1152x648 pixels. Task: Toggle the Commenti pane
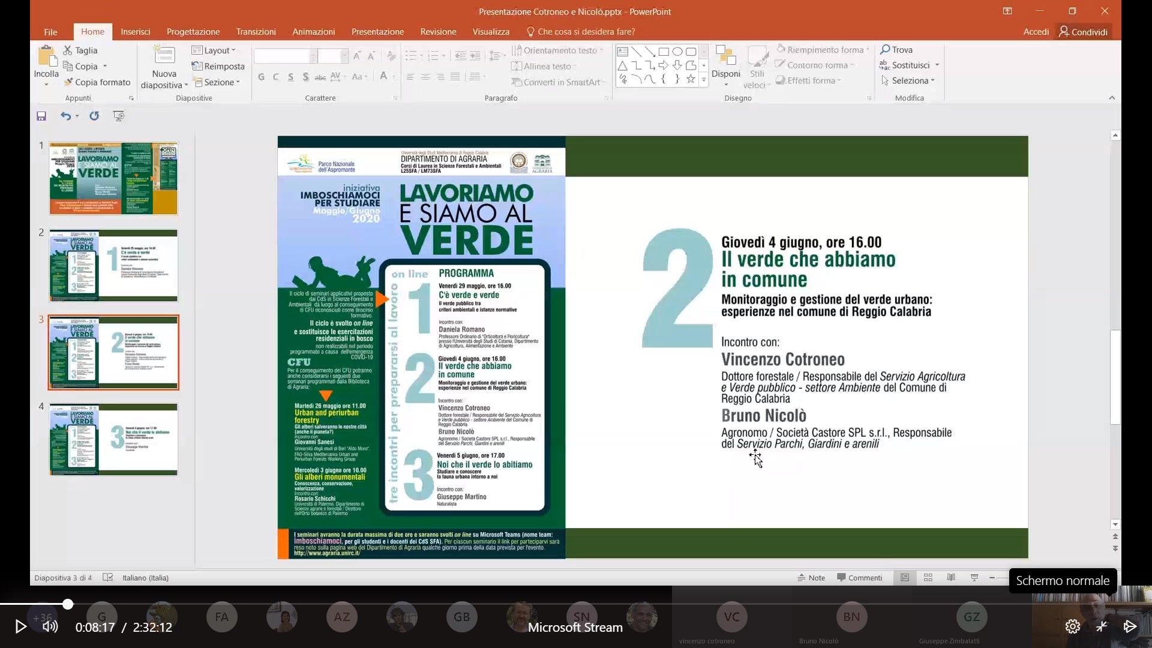pos(859,578)
